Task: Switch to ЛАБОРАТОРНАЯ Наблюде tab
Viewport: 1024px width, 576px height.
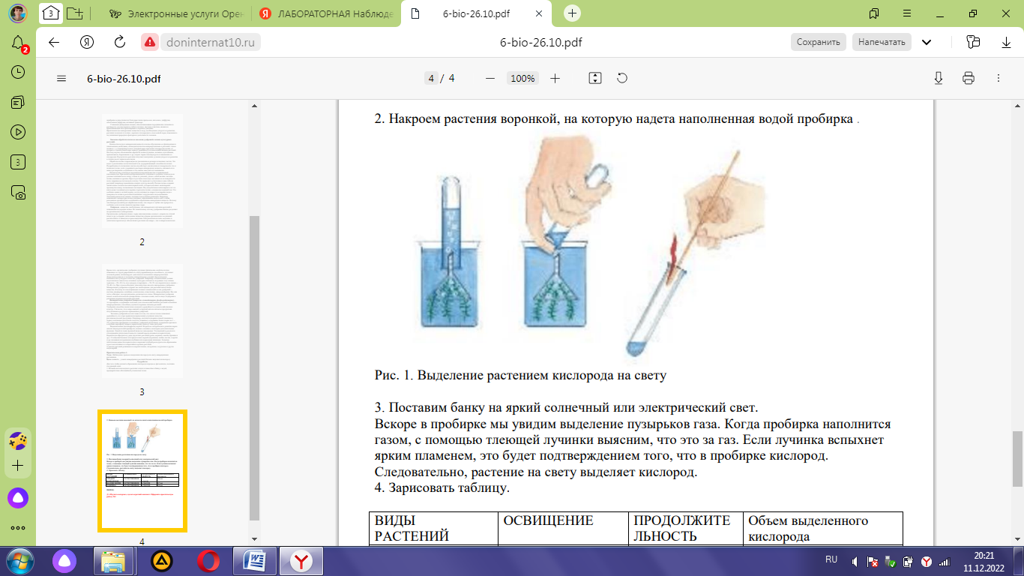Action: (x=325, y=13)
